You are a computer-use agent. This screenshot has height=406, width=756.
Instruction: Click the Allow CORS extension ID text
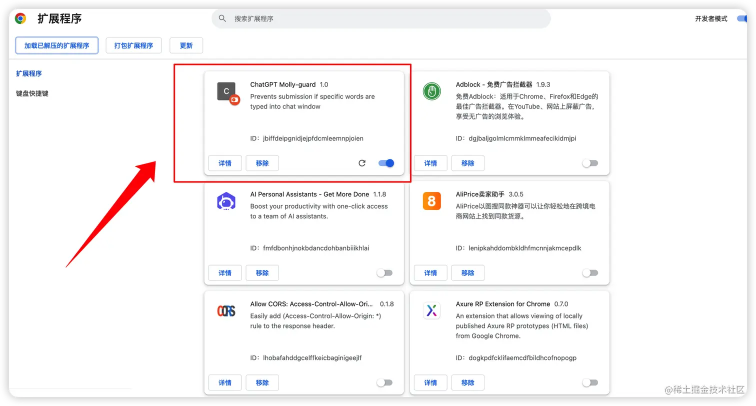(x=306, y=358)
